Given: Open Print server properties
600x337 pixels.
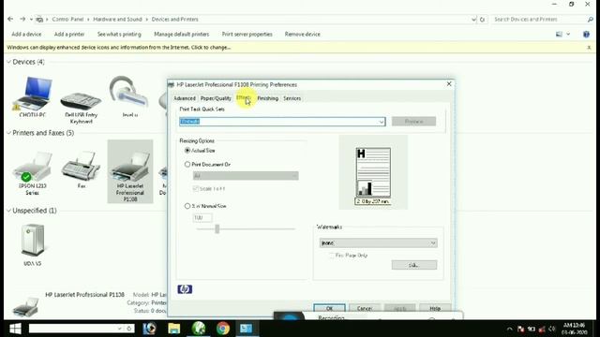Looking at the screenshot, I should click(x=247, y=34).
